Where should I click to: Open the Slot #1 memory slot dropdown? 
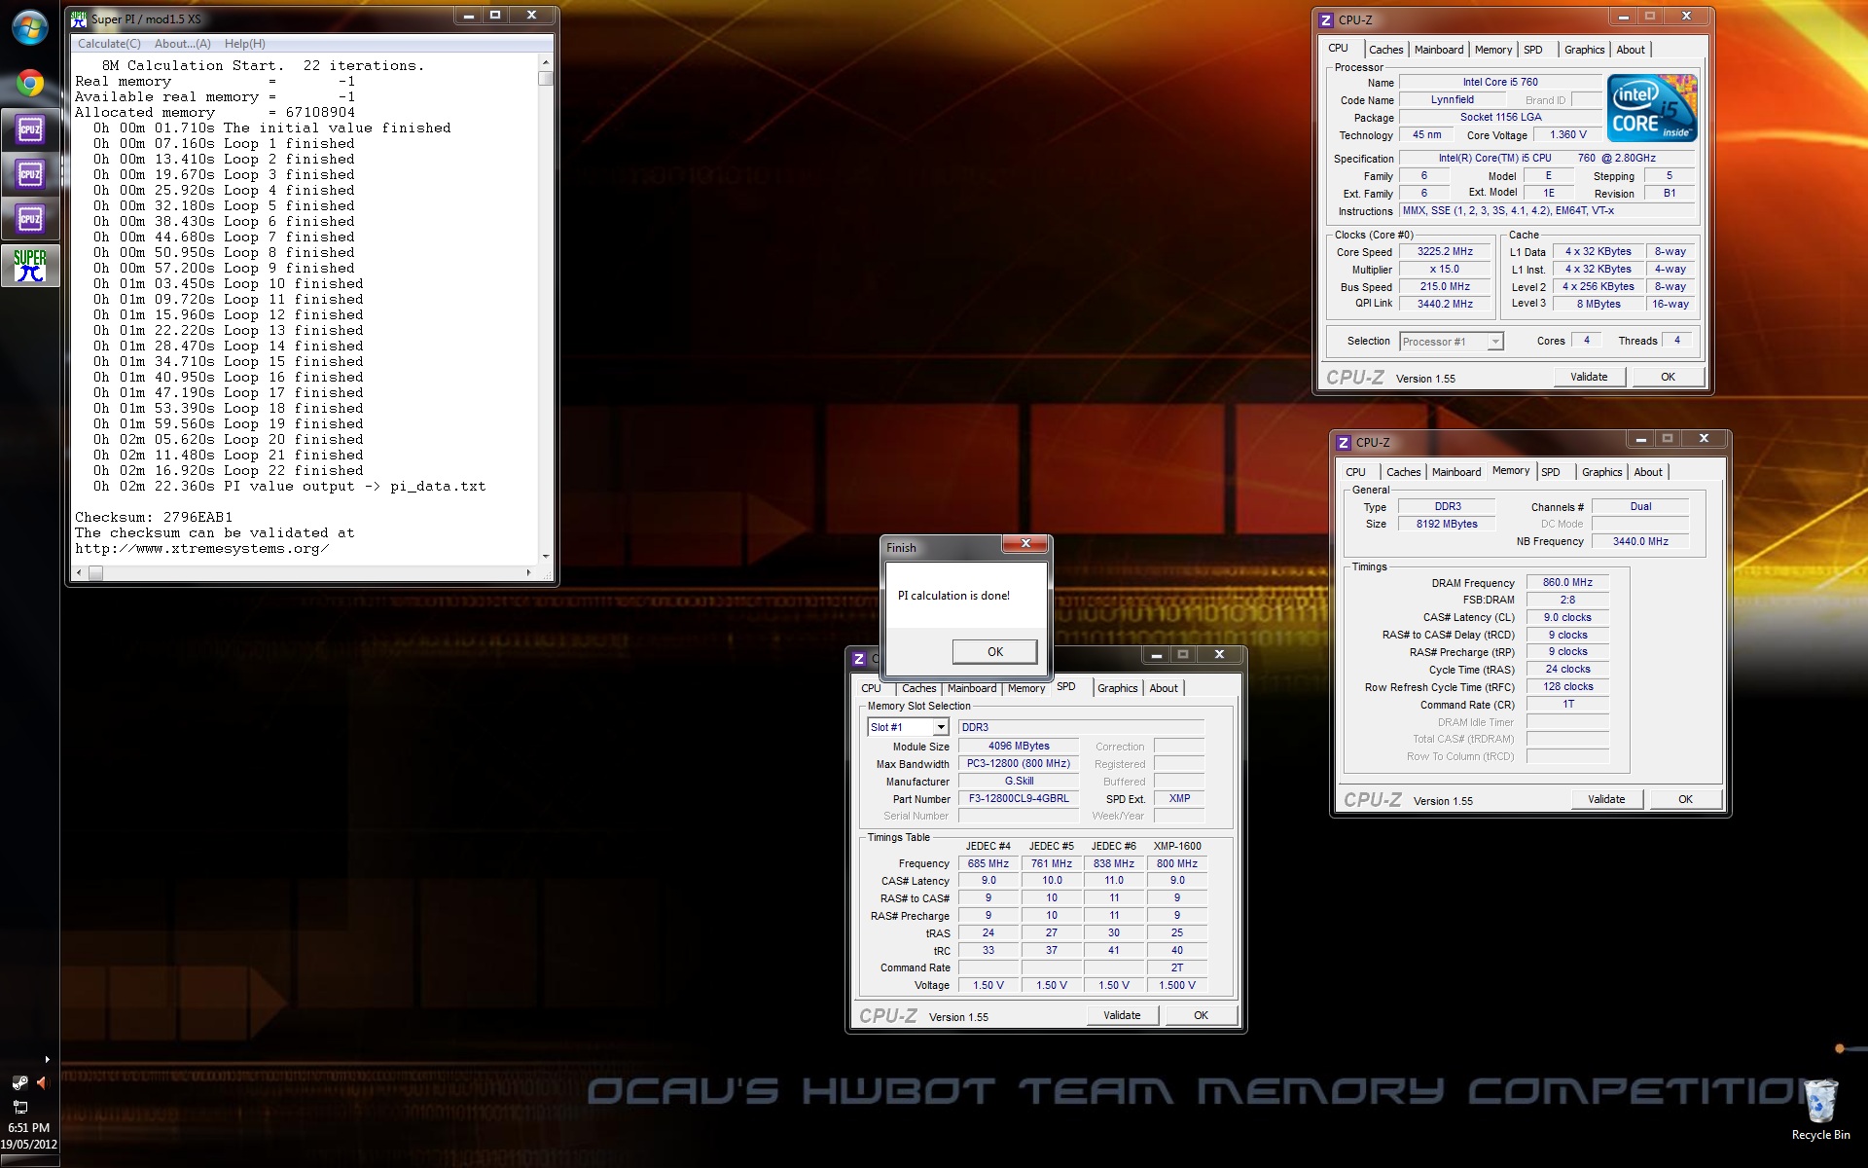(907, 727)
